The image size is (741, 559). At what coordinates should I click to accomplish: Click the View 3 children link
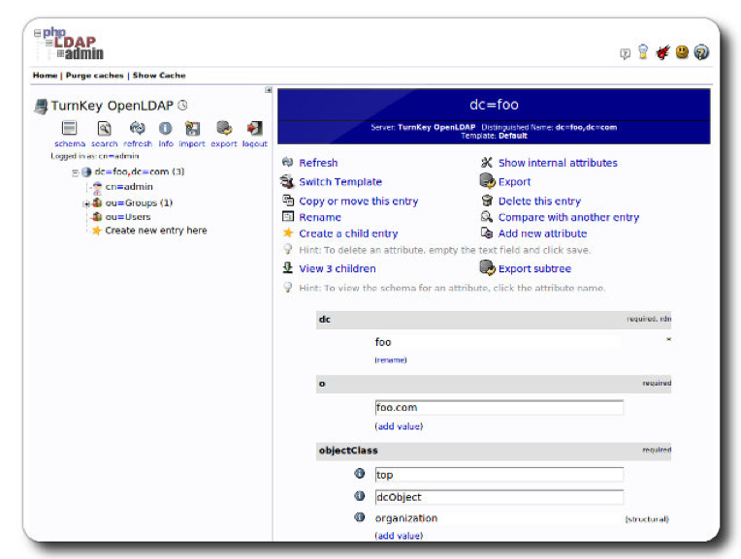[338, 268]
